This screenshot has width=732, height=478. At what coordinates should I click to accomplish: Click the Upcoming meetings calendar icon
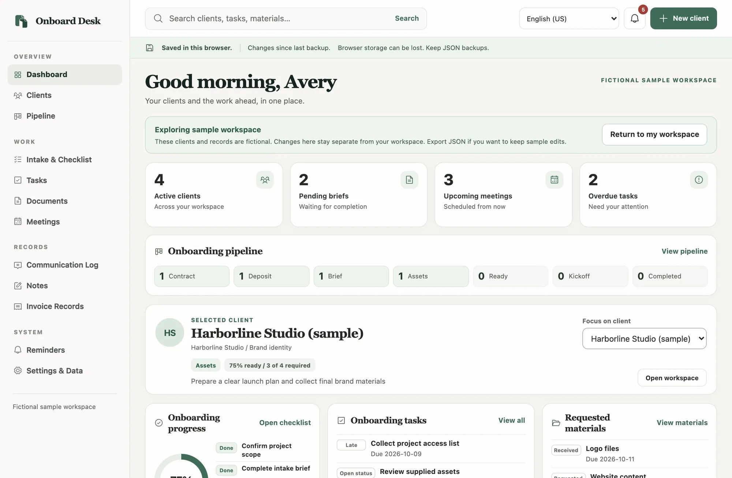[554, 180]
